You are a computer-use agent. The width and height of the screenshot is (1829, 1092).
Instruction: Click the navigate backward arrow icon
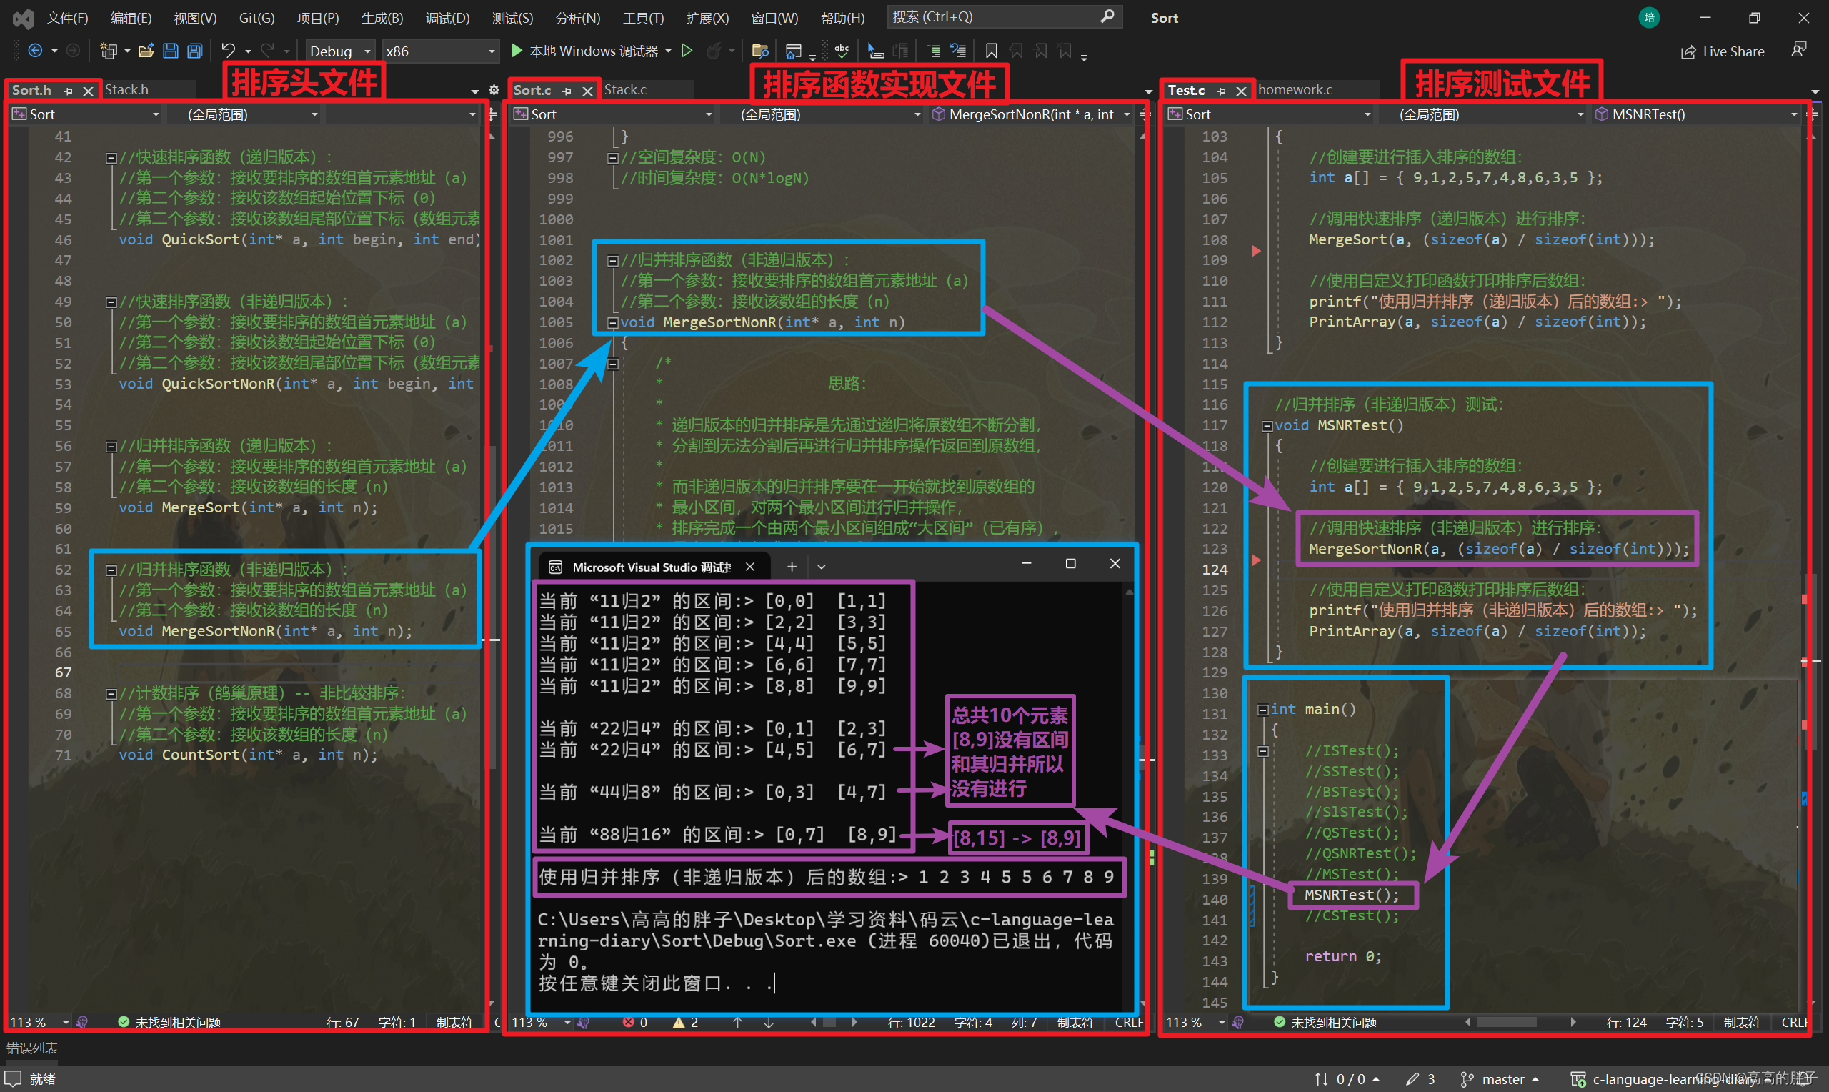click(x=34, y=51)
